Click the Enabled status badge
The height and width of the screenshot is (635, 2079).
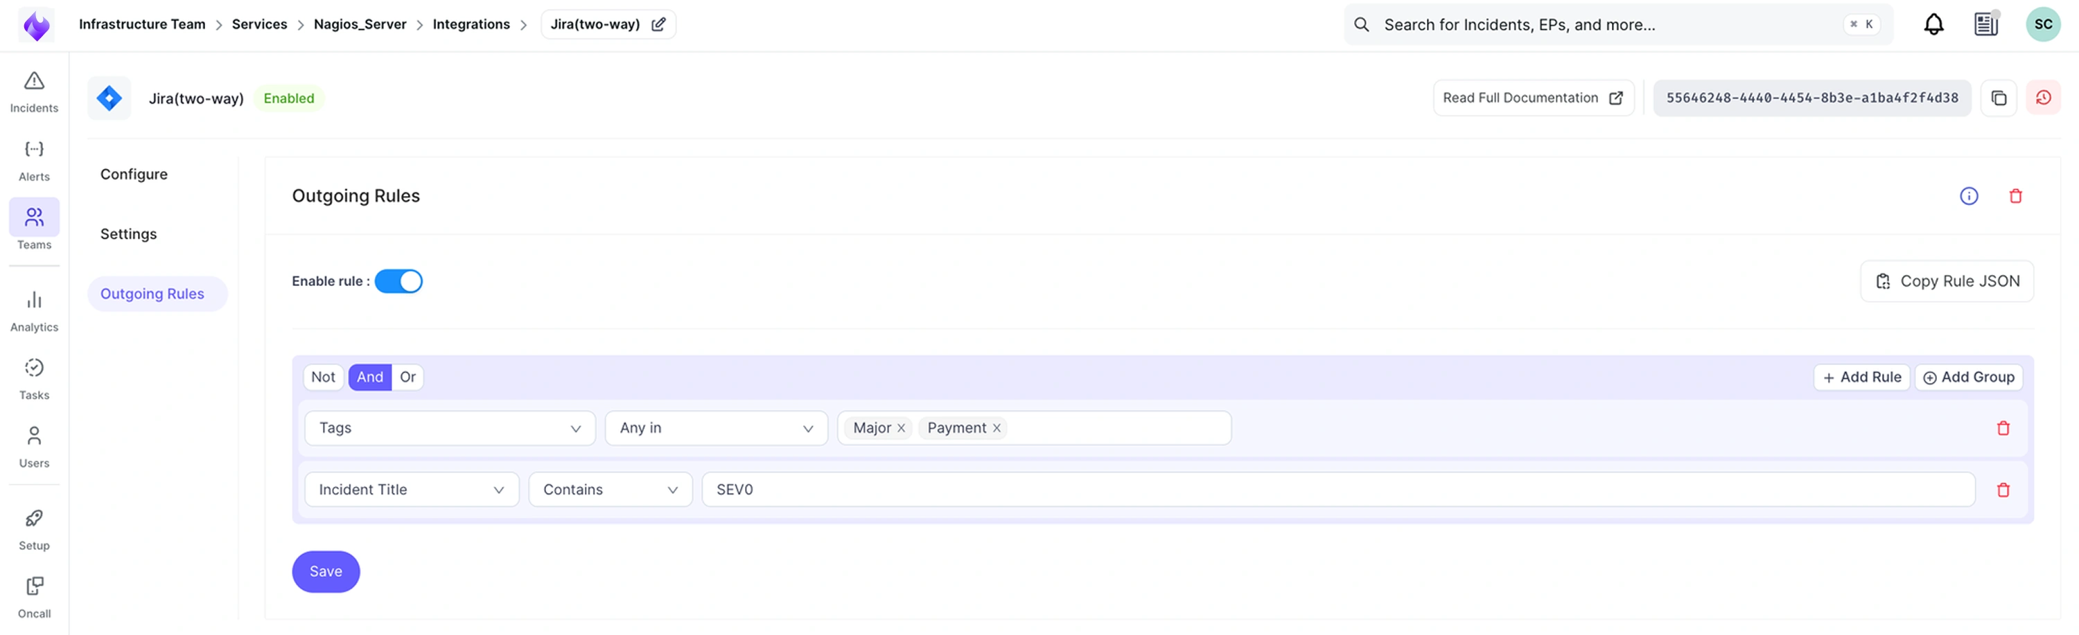289,98
